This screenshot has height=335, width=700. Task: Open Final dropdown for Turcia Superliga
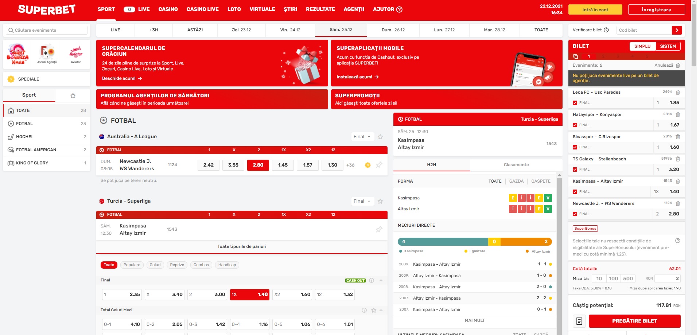362,201
